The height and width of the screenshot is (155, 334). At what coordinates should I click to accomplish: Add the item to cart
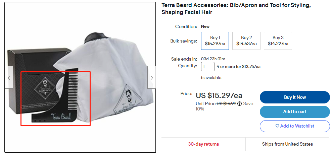295,112
